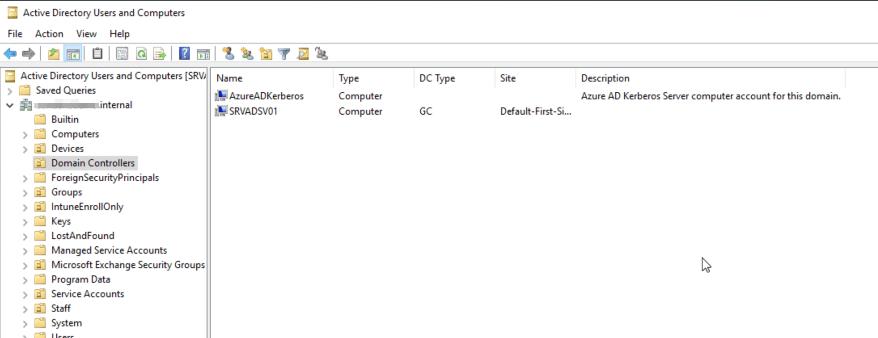Viewport: 878px width, 338px height.
Task: Create a new organizational unit via the toolbar icon
Action: tap(266, 54)
